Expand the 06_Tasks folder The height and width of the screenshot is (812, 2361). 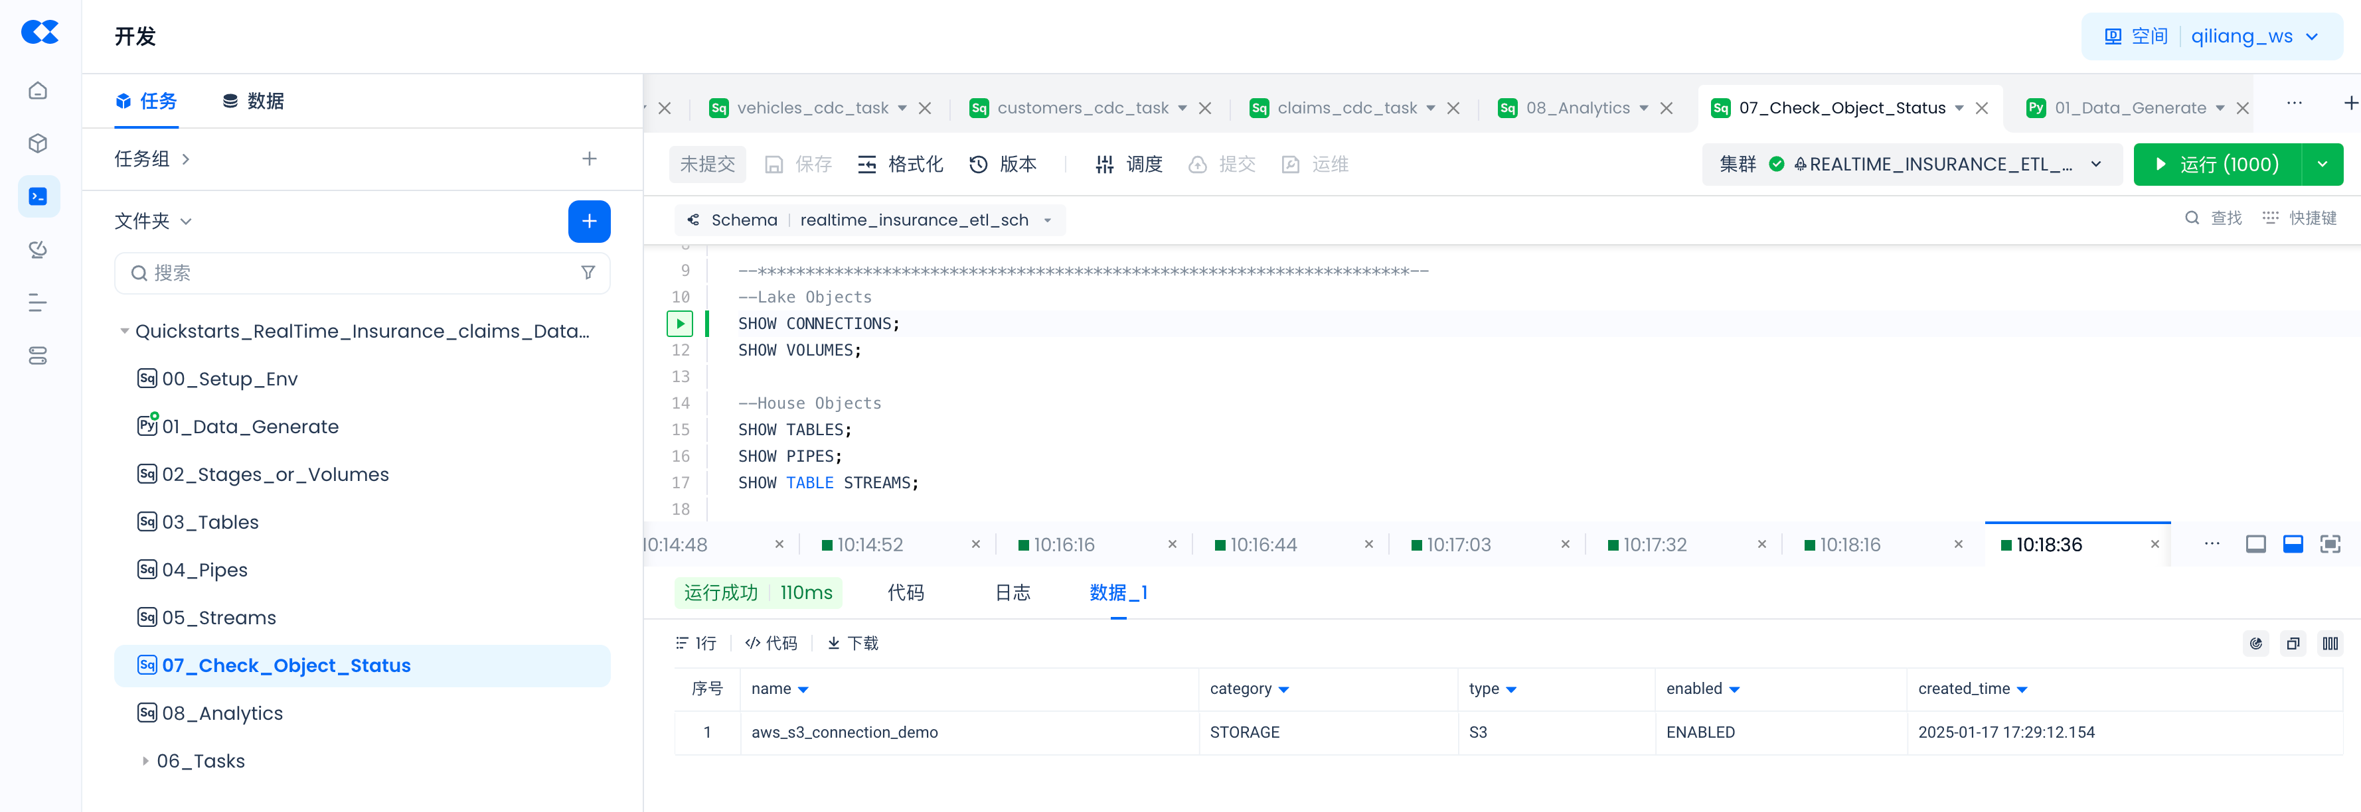pyautogui.click(x=145, y=761)
